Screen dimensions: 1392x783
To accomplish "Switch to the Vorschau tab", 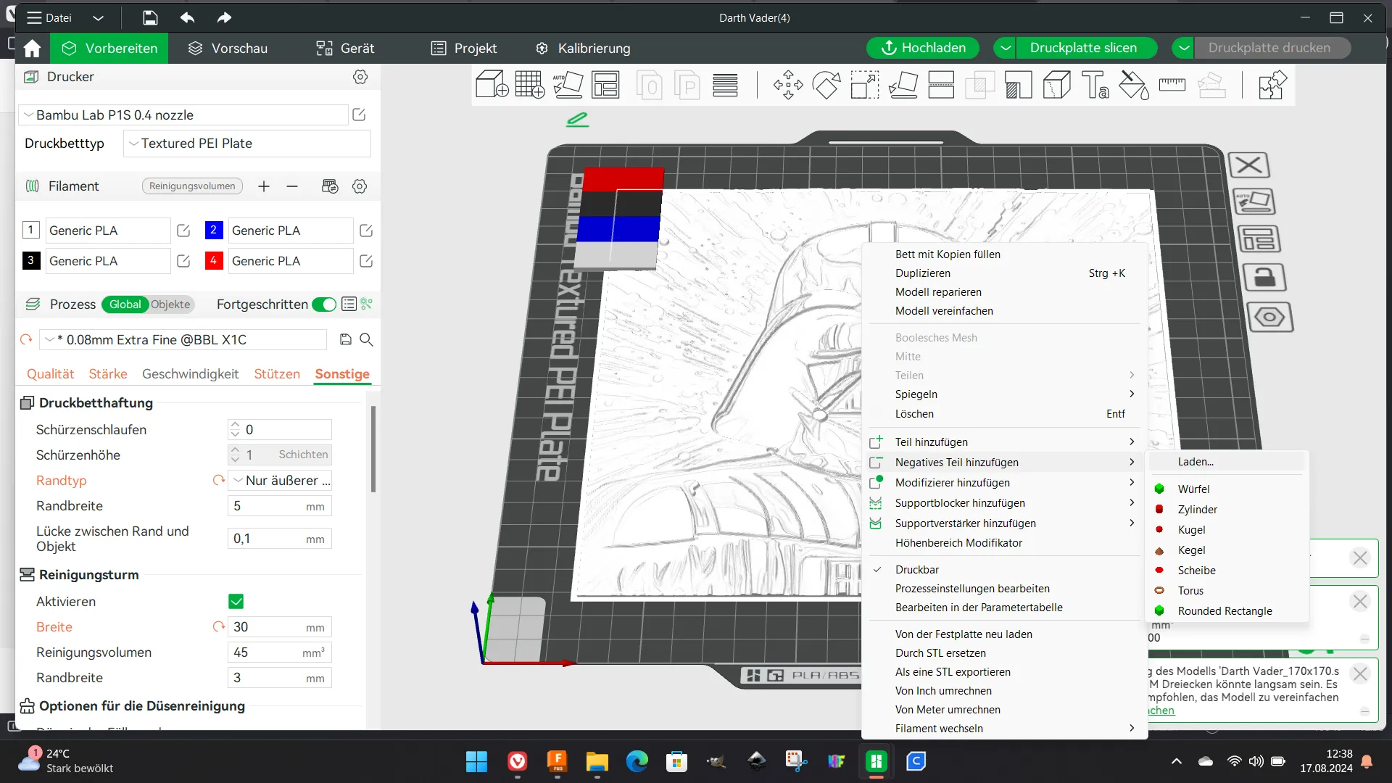I will (x=228, y=49).
